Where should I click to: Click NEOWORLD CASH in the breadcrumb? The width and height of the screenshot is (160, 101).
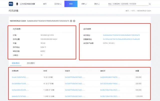144,11
